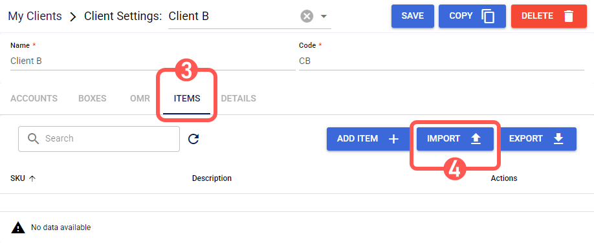Clear the selected client with X icon
Image resolution: width=594 pixels, height=243 pixels.
tap(307, 17)
